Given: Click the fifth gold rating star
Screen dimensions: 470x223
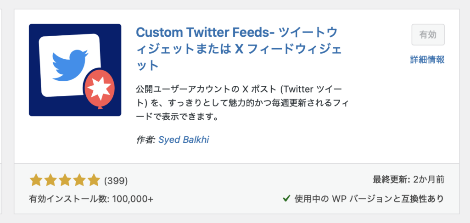Looking at the screenshot, I should point(94,180).
